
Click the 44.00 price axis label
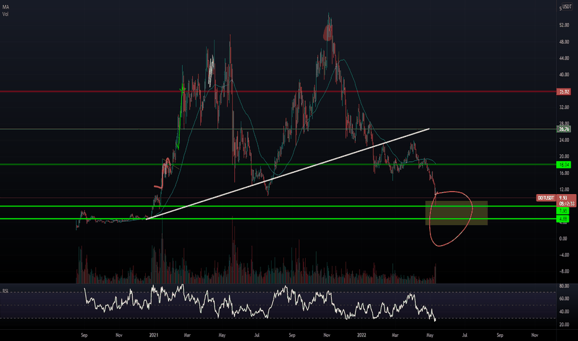[x=564, y=58]
